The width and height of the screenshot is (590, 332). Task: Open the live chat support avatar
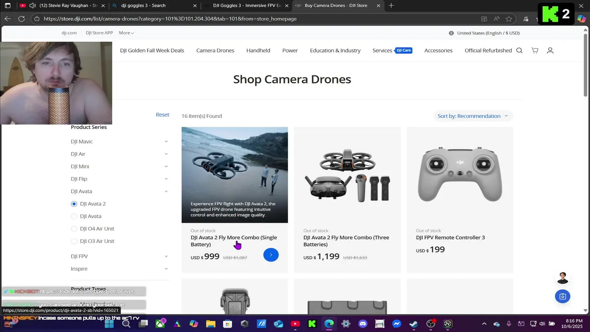562,278
